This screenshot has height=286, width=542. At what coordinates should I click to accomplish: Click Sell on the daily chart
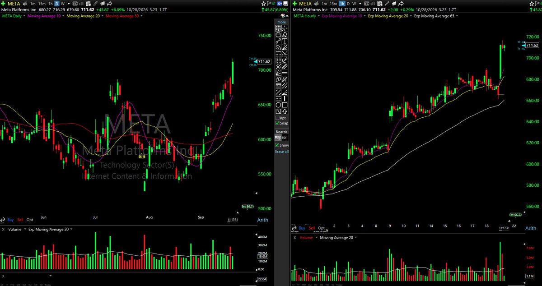20,220
